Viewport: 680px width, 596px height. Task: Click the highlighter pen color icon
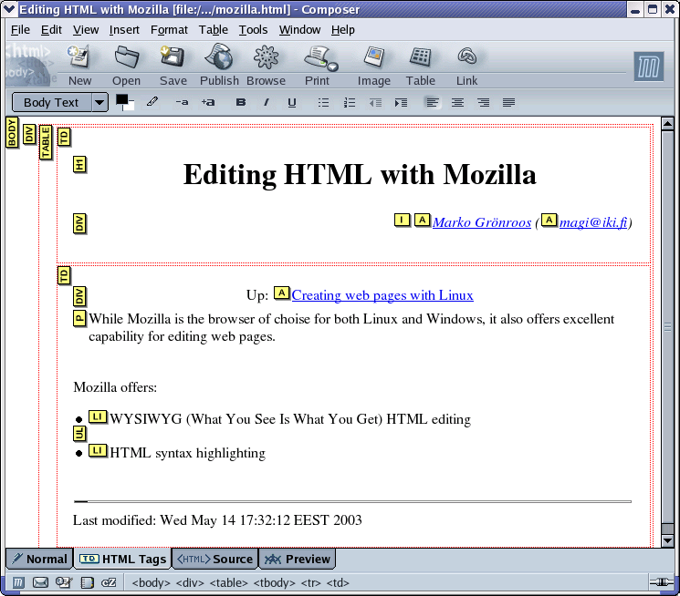[x=152, y=102]
